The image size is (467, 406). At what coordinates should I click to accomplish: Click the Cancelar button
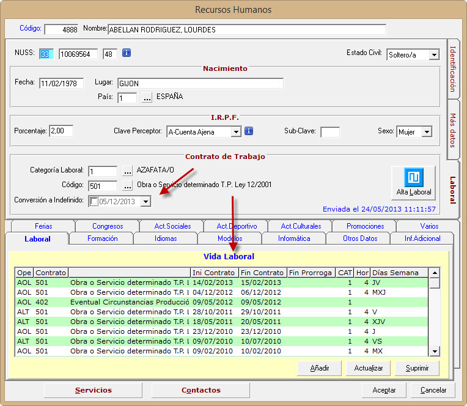point(433,390)
